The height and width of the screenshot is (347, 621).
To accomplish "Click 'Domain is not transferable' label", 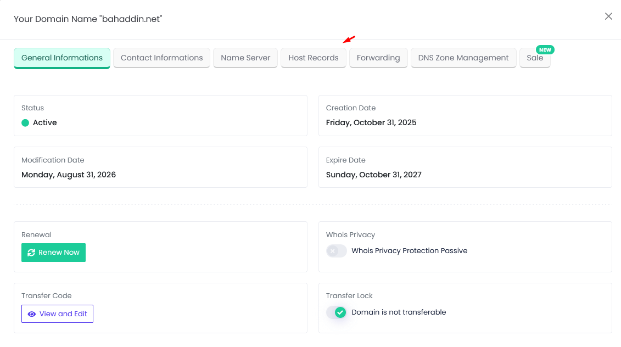I will tap(399, 312).
